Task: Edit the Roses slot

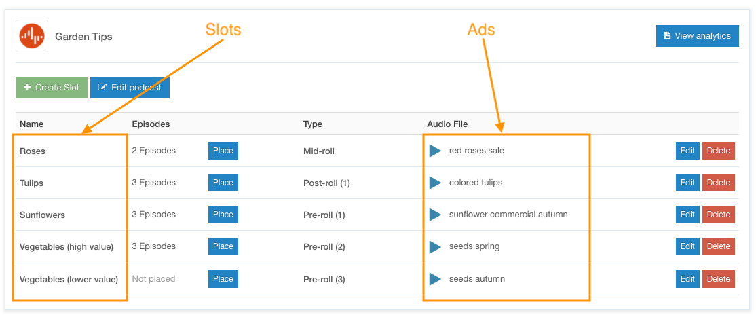Action: pos(687,151)
